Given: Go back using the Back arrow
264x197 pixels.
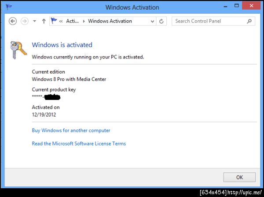Looking at the screenshot, I should coord(13,21).
